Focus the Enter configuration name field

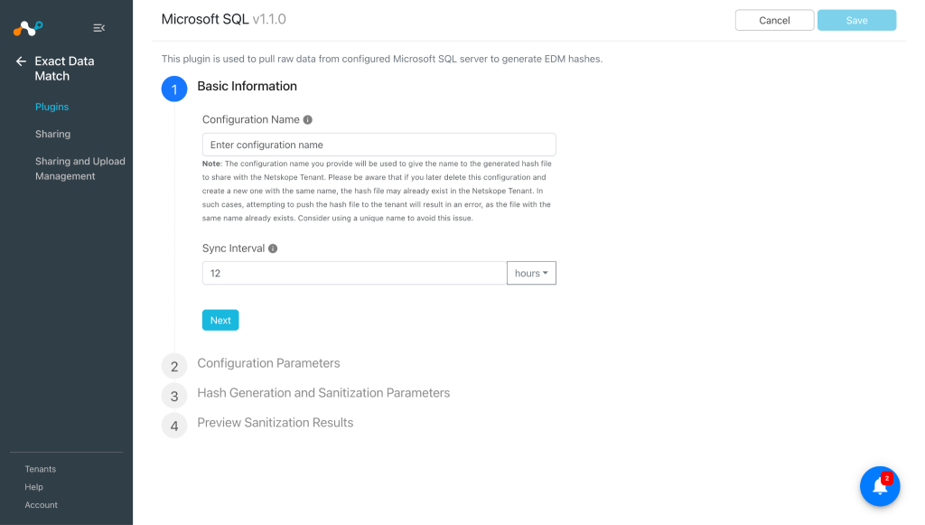click(x=378, y=145)
